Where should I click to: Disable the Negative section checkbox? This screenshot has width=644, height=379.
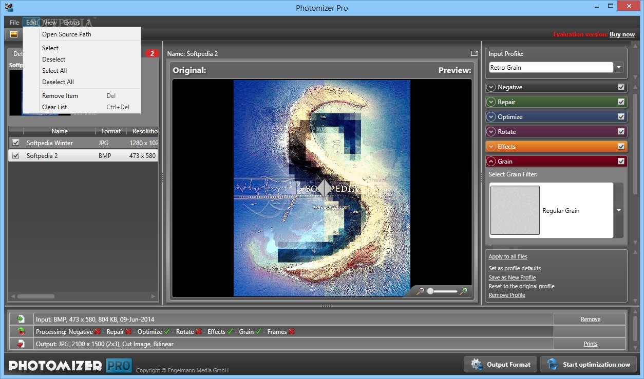(621, 87)
